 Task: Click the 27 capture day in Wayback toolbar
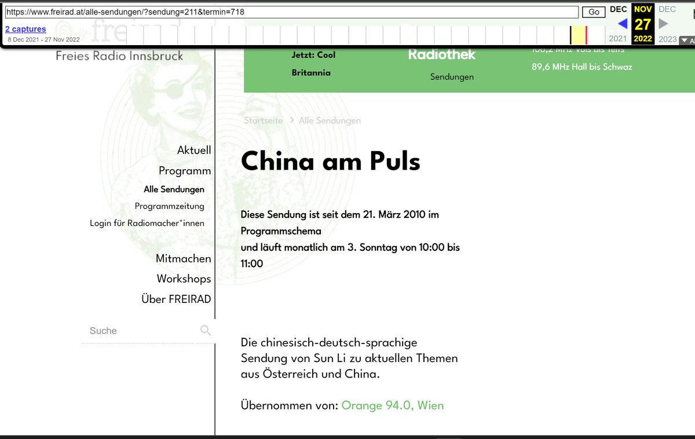click(642, 24)
